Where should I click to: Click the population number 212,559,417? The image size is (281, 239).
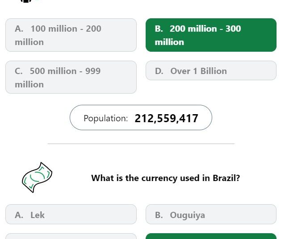coord(166,119)
